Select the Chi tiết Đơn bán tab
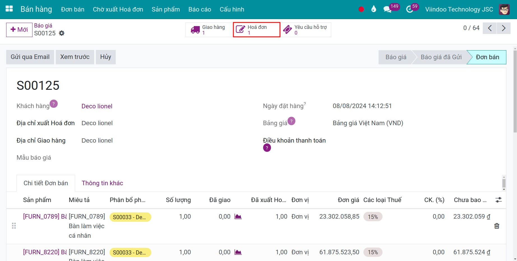 [46, 183]
